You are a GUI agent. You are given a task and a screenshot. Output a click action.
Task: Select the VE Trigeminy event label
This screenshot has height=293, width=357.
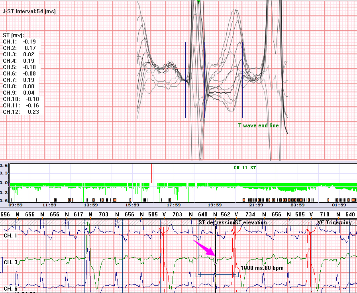point(334,222)
